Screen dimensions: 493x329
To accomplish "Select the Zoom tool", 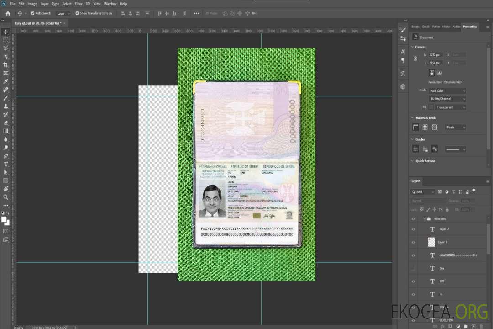I will click(5, 197).
